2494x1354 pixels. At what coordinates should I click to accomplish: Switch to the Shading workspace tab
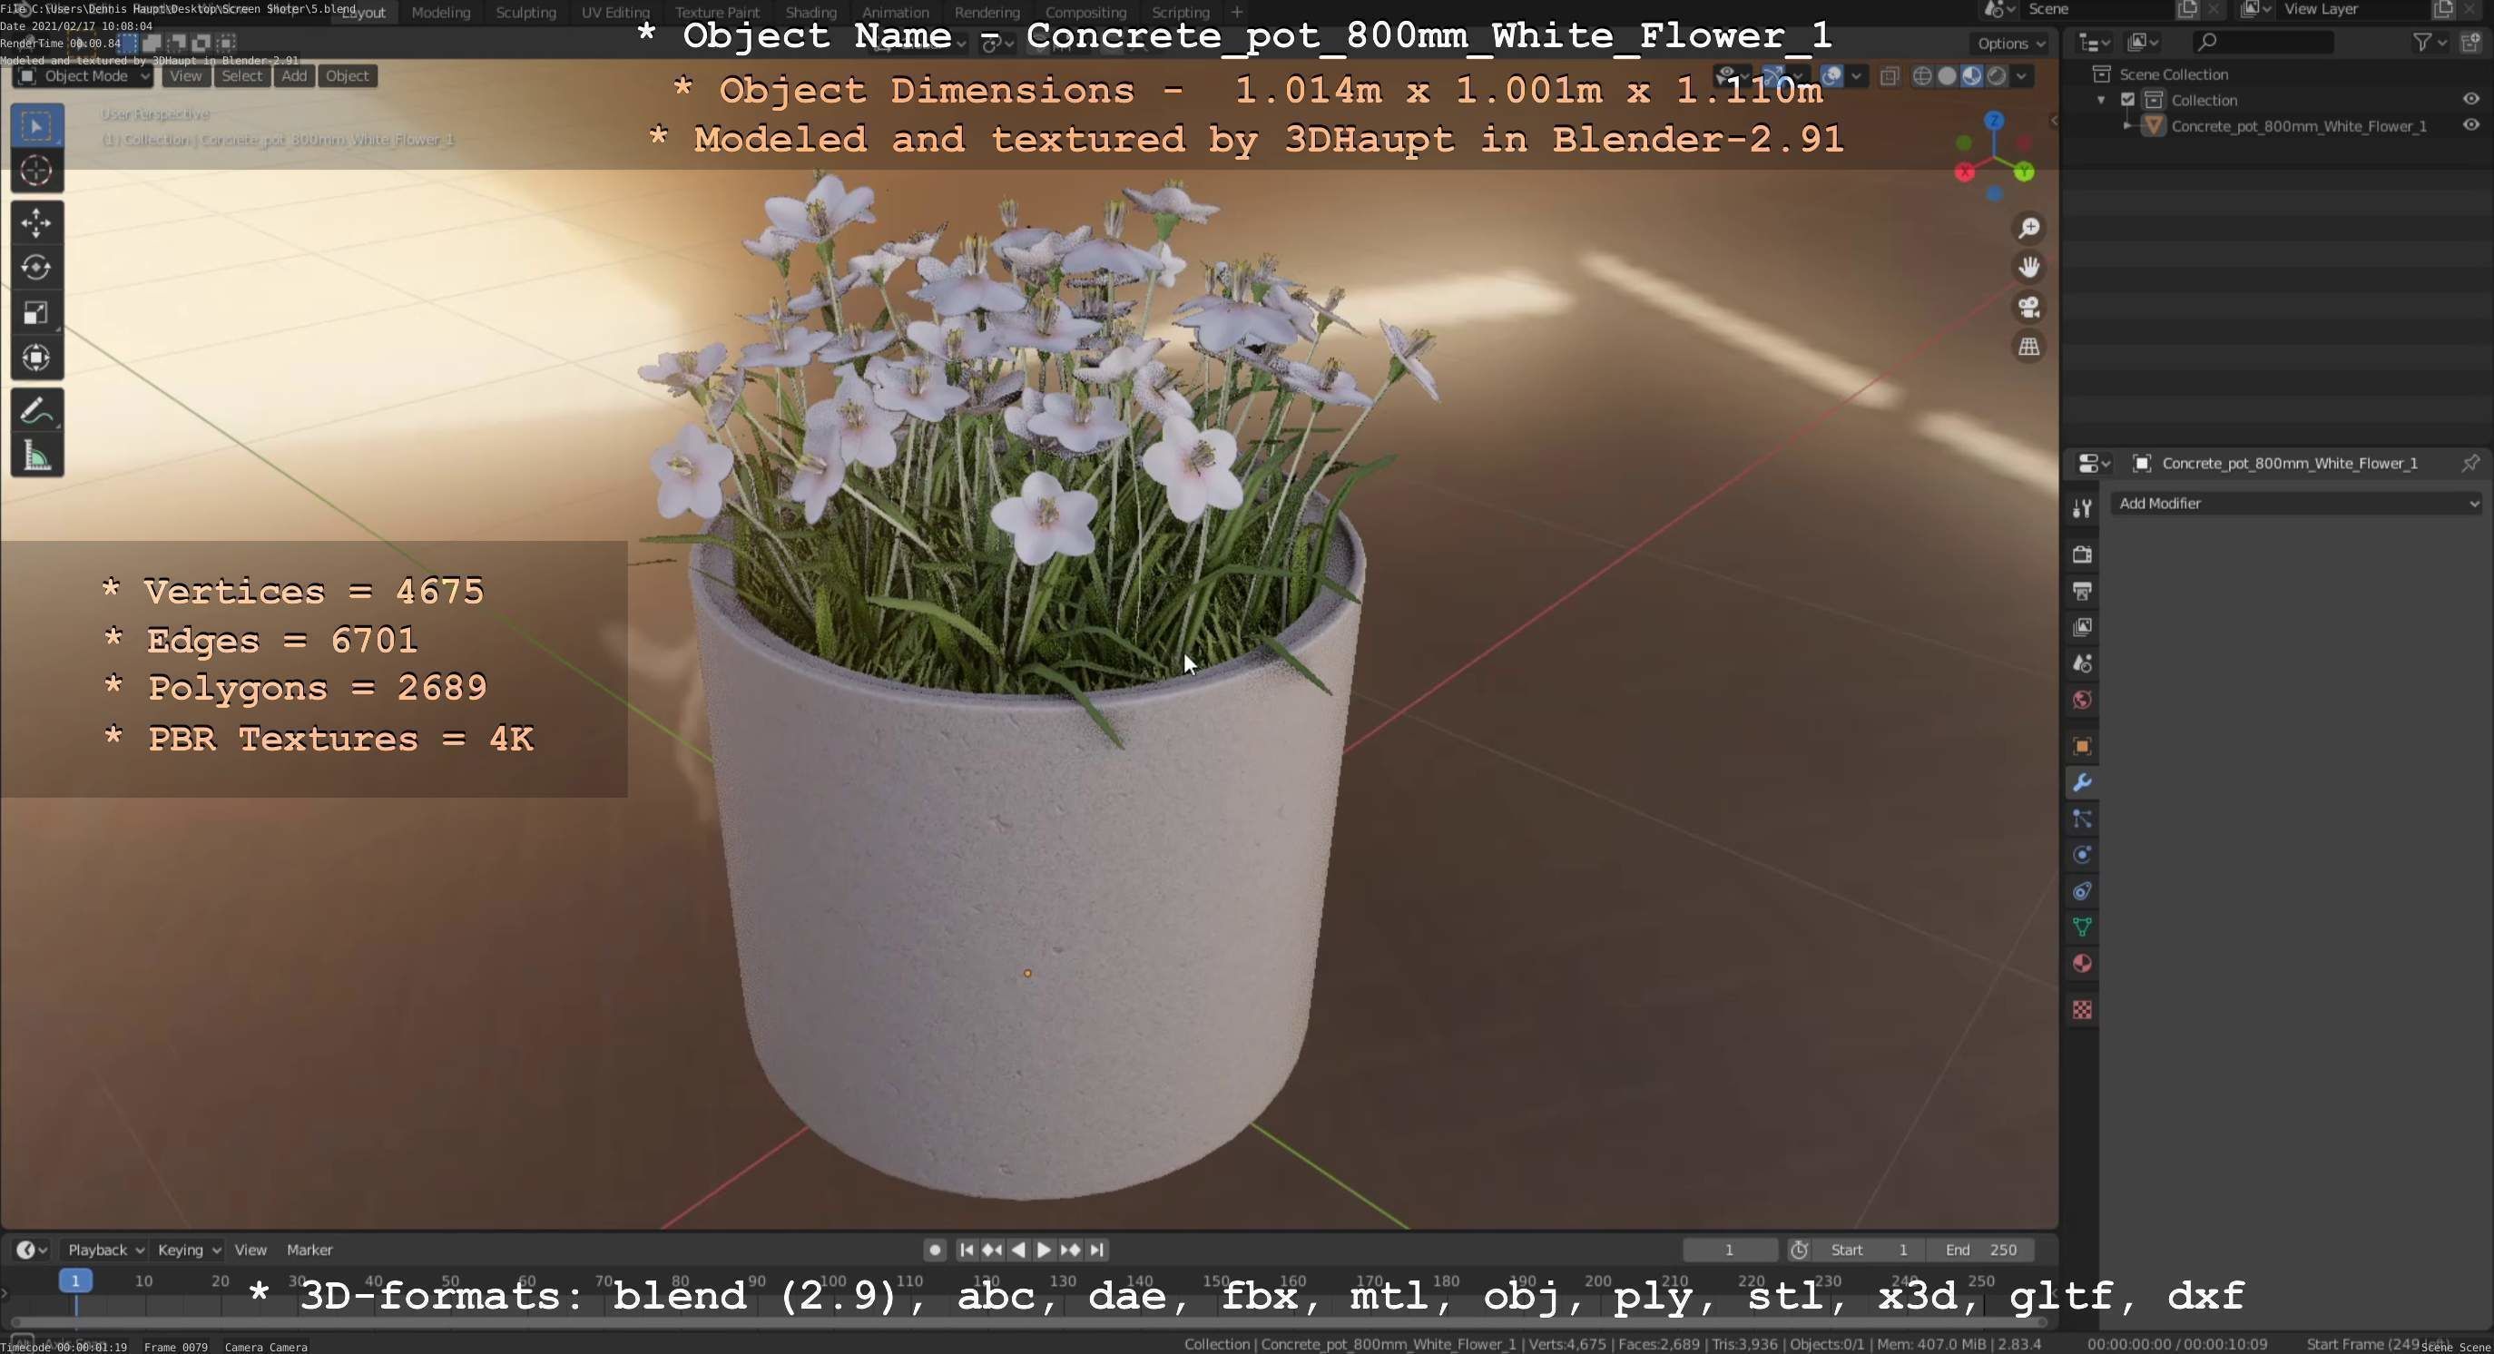click(x=810, y=13)
